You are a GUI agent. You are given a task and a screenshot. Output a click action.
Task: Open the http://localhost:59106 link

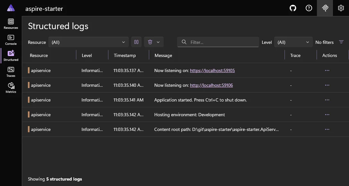[211, 85]
